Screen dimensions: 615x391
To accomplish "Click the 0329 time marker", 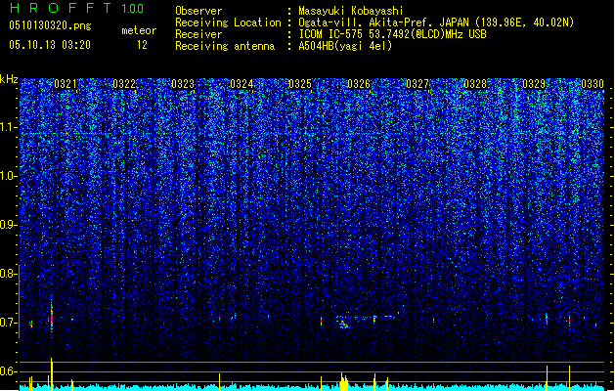I will tap(534, 84).
